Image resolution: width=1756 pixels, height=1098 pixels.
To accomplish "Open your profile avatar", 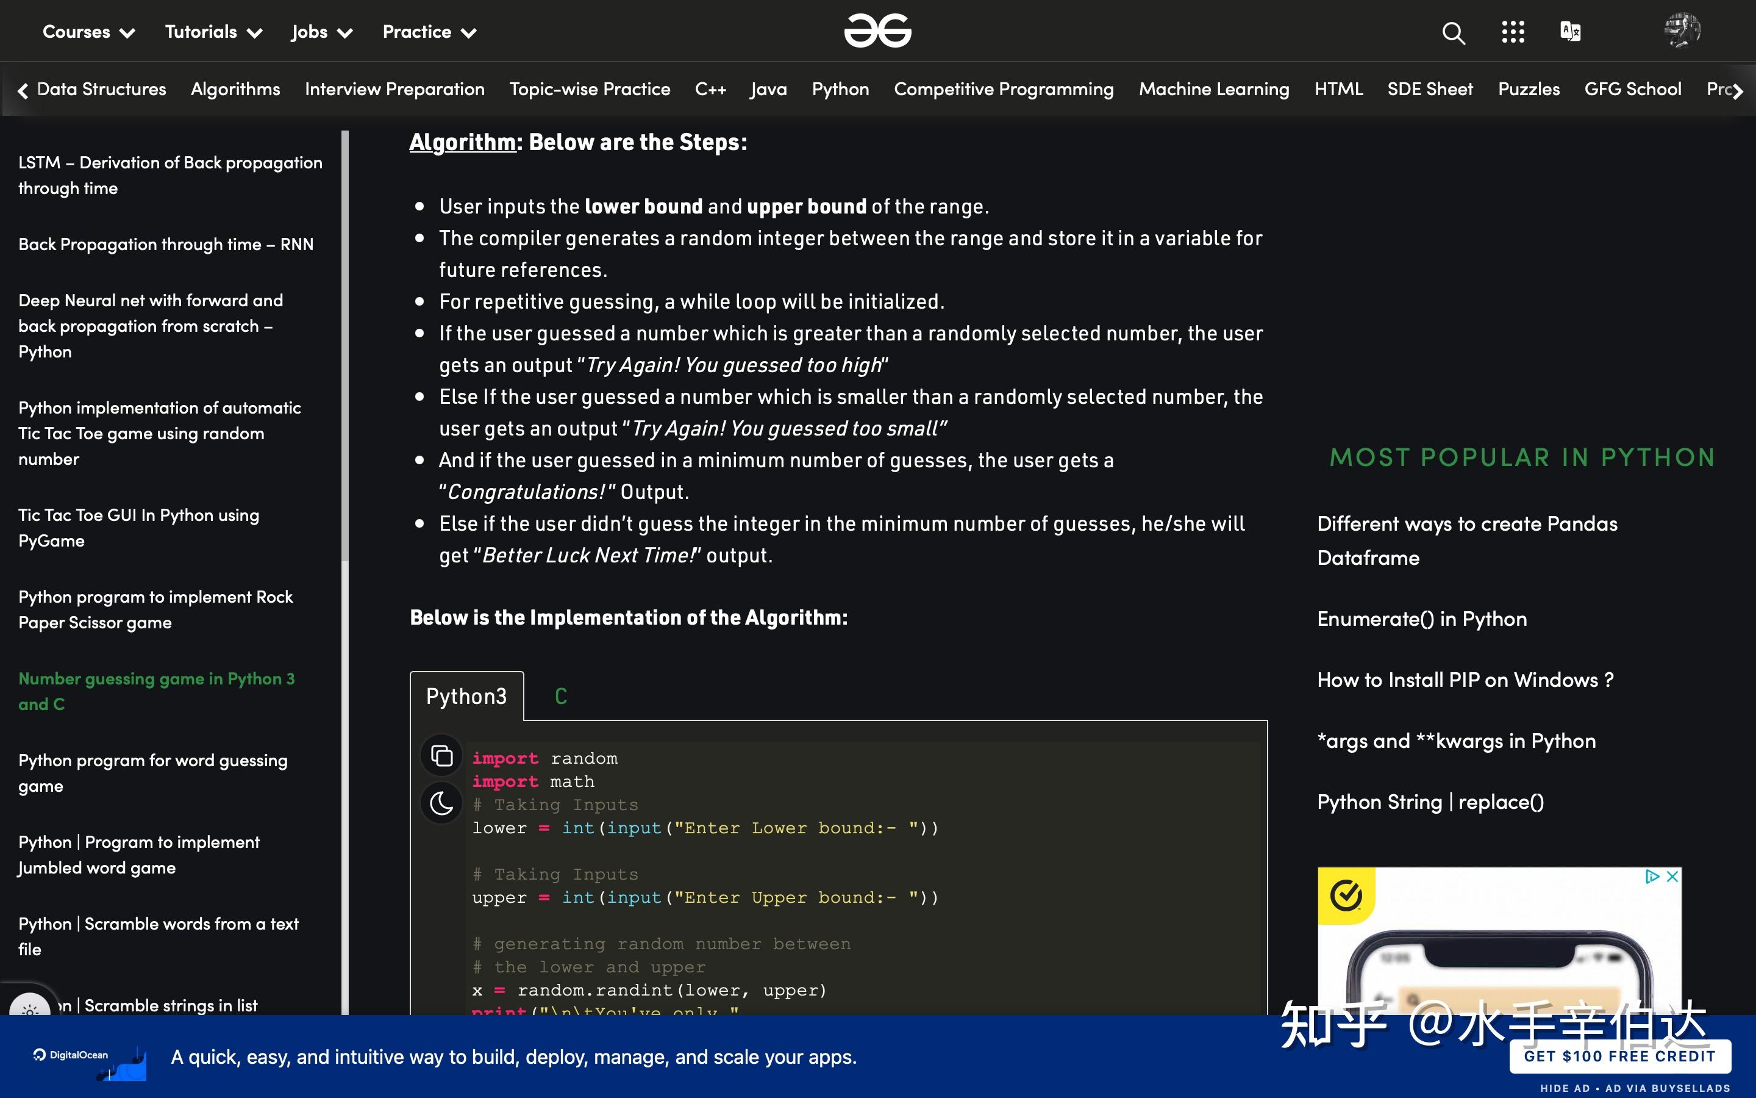I will coord(1681,30).
